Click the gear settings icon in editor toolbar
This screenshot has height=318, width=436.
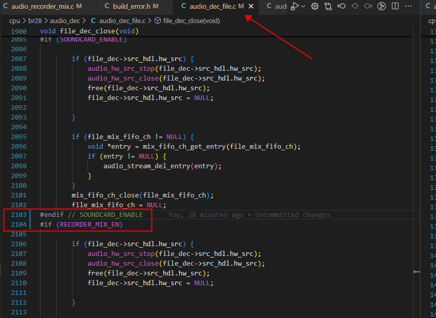[x=315, y=6]
